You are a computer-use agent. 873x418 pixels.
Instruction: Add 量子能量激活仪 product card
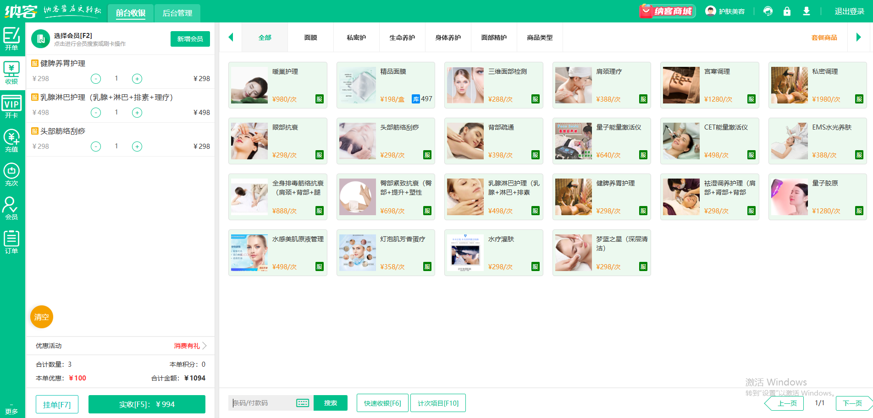(602, 141)
